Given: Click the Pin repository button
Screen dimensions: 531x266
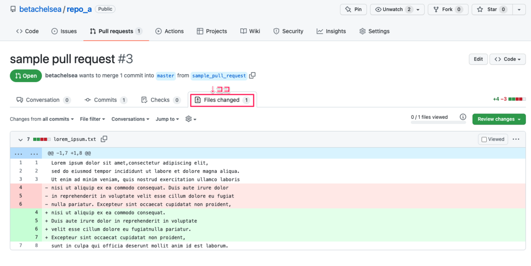Looking at the screenshot, I should pyautogui.click(x=353, y=9).
